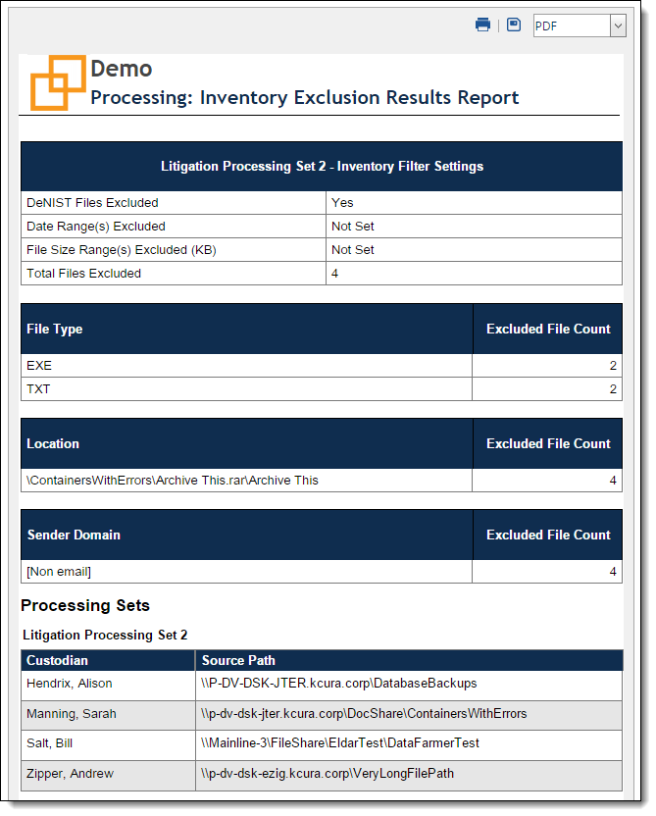Click the DataFarmerTest source path
The image size is (656, 816).
coord(343,744)
